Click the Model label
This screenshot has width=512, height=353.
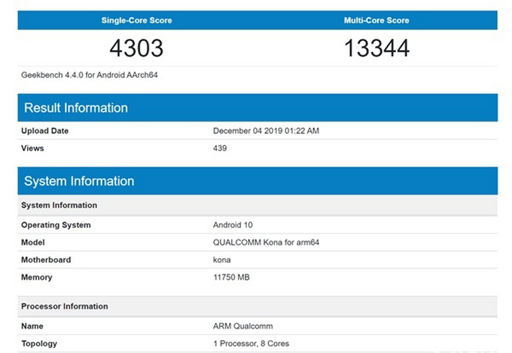[33, 242]
